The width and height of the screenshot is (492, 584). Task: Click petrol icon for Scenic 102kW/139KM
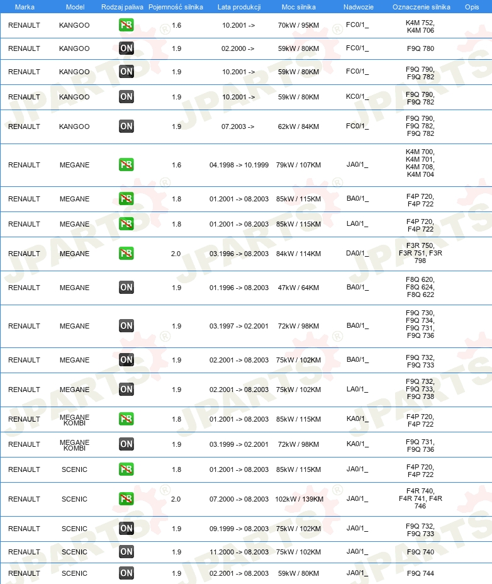point(126,498)
